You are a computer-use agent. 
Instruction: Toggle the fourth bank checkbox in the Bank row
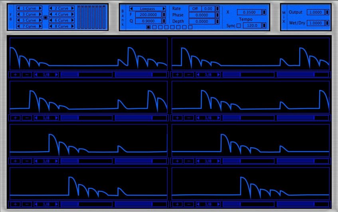(x=166, y=27)
